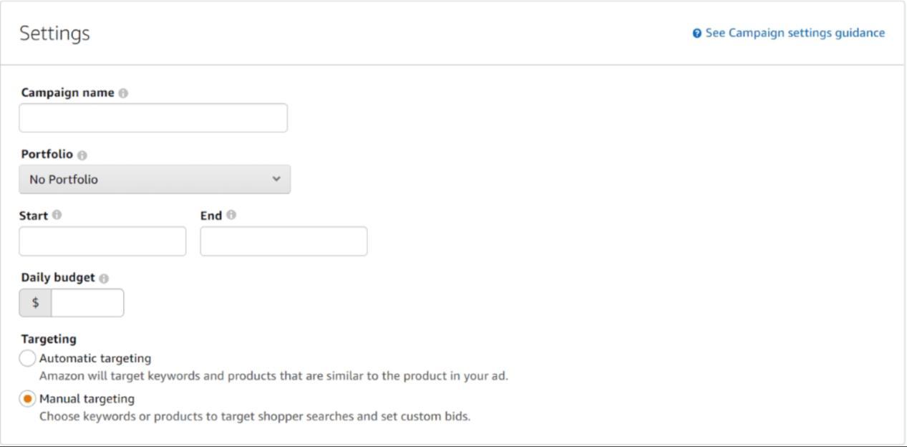Click the Portfolio info icon
Image resolution: width=907 pixels, height=447 pixels.
pyautogui.click(x=82, y=155)
